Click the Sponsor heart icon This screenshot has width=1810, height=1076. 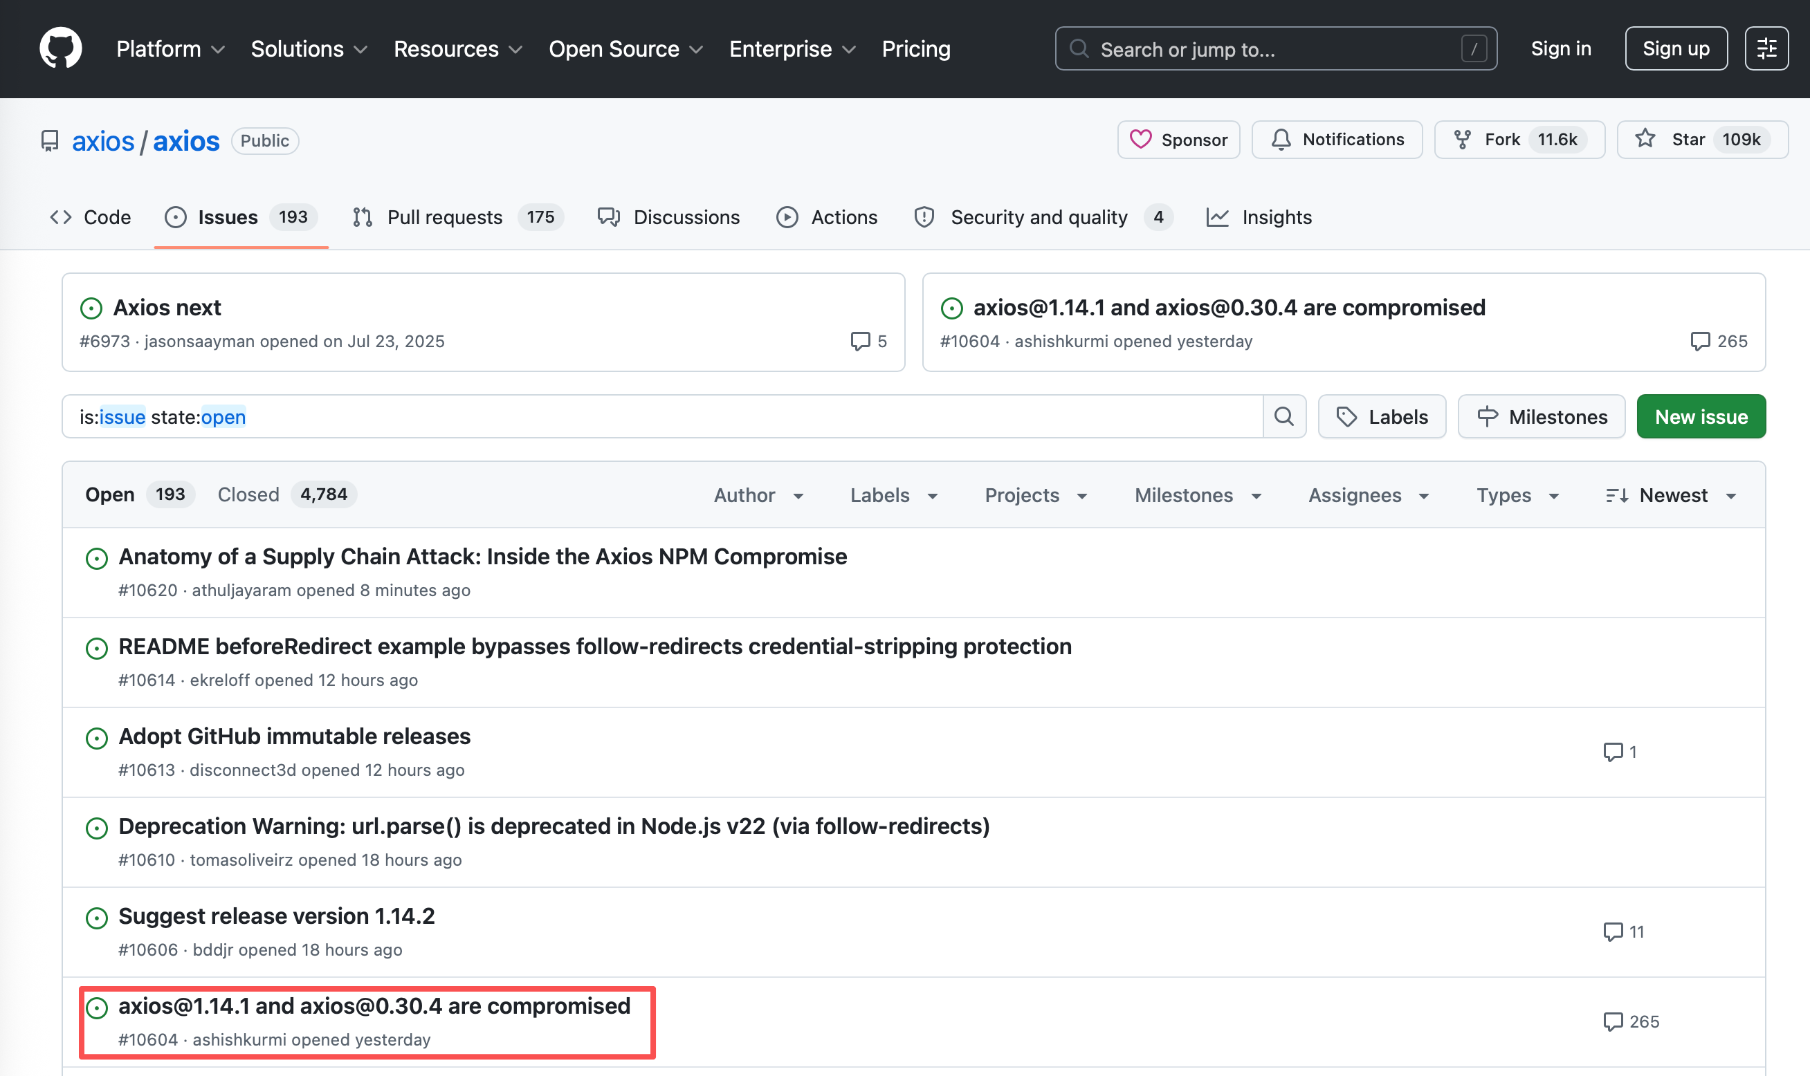(x=1140, y=139)
